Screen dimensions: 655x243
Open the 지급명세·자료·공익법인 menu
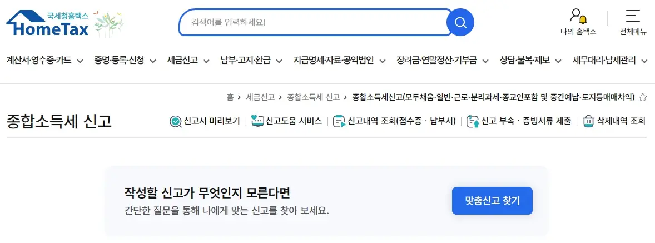334,61
